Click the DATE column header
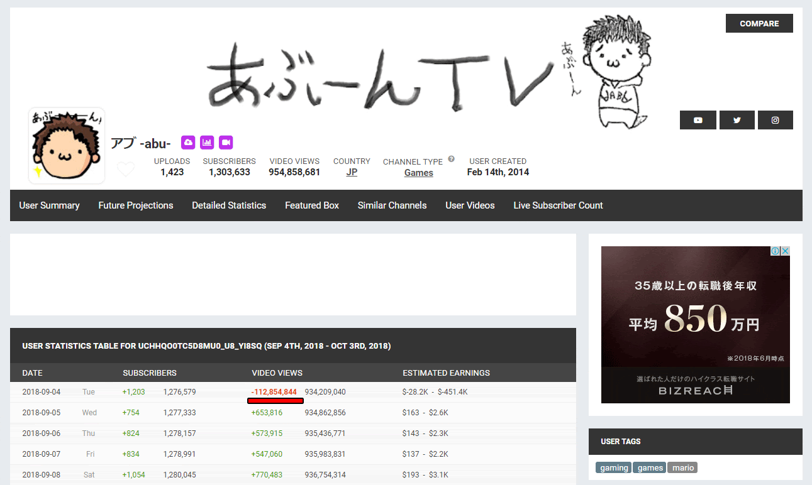Screen dimensions: 812x485 (x=33, y=373)
